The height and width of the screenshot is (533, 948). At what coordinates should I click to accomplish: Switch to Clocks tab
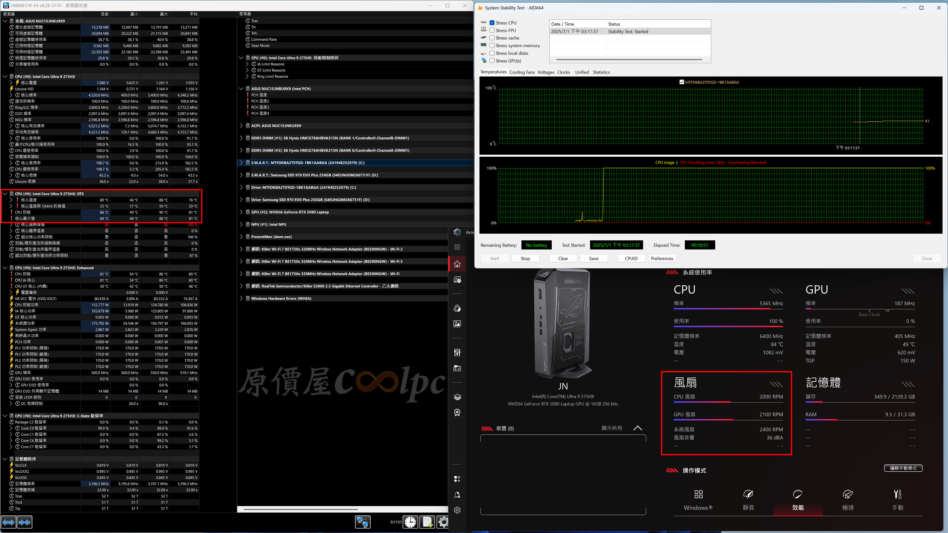pos(564,72)
